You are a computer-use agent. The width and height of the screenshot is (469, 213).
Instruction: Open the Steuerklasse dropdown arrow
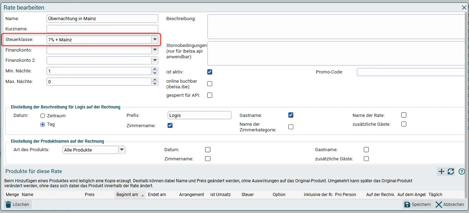tap(155, 40)
